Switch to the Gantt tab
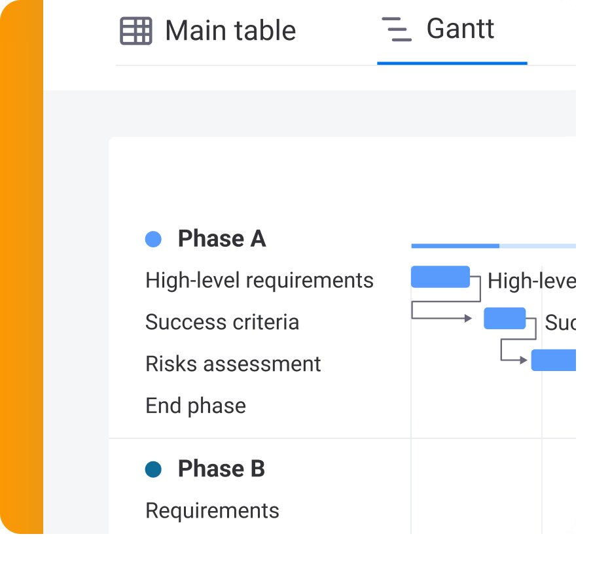The image size is (610, 568). [459, 29]
